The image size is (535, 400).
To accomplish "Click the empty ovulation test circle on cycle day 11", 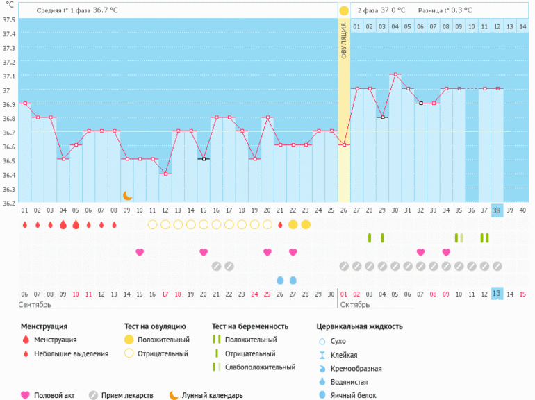I will [152, 224].
